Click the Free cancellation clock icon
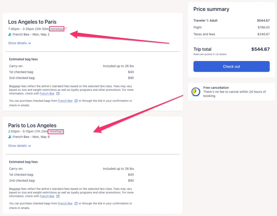 point(196,92)
